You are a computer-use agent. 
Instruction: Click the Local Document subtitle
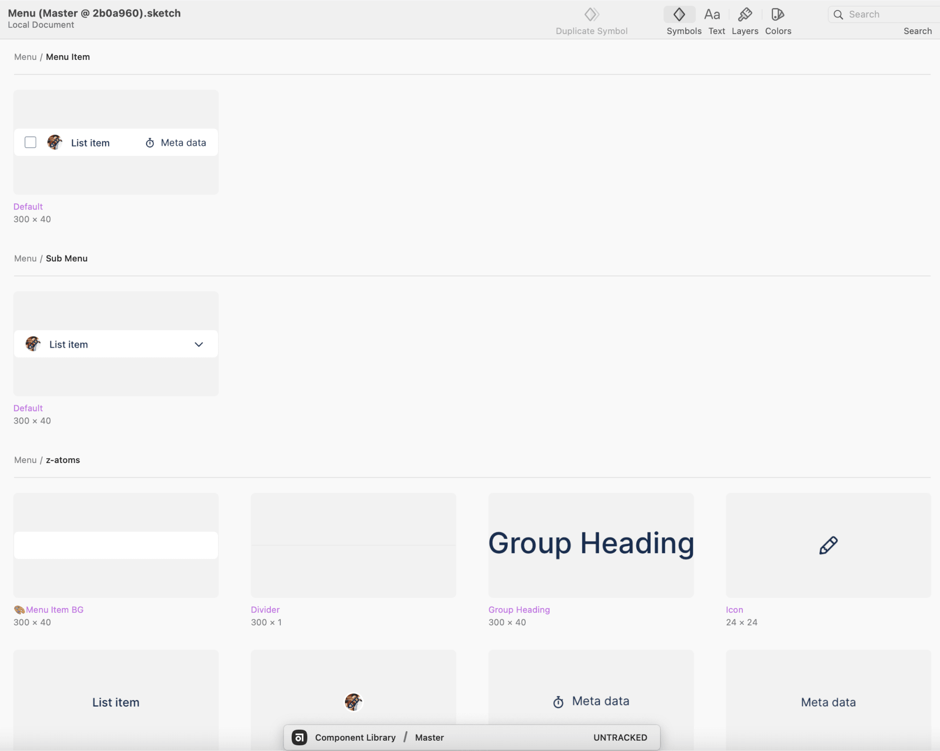pyautogui.click(x=41, y=25)
